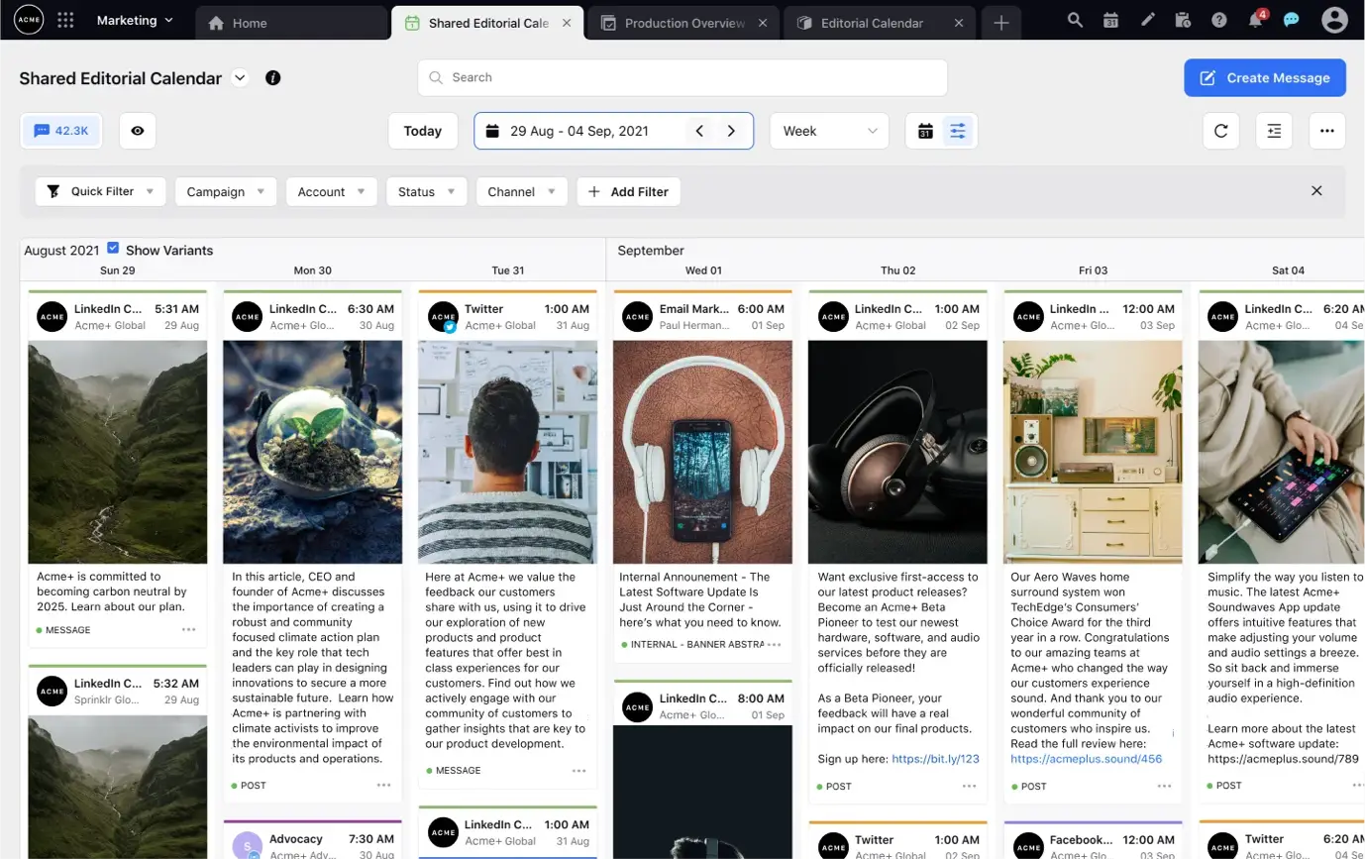Open the help question mark icon
The height and width of the screenshot is (859, 1365).
pos(1219,20)
